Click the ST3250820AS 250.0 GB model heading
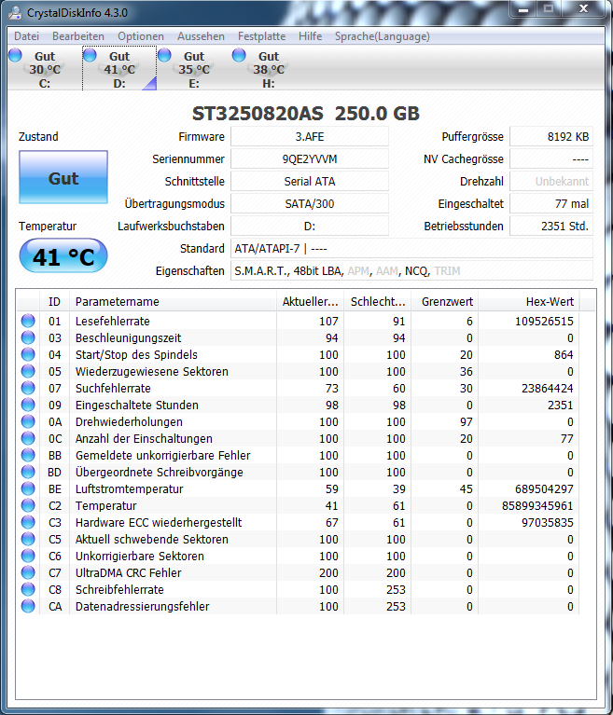This screenshot has width=613, height=715. tap(305, 114)
